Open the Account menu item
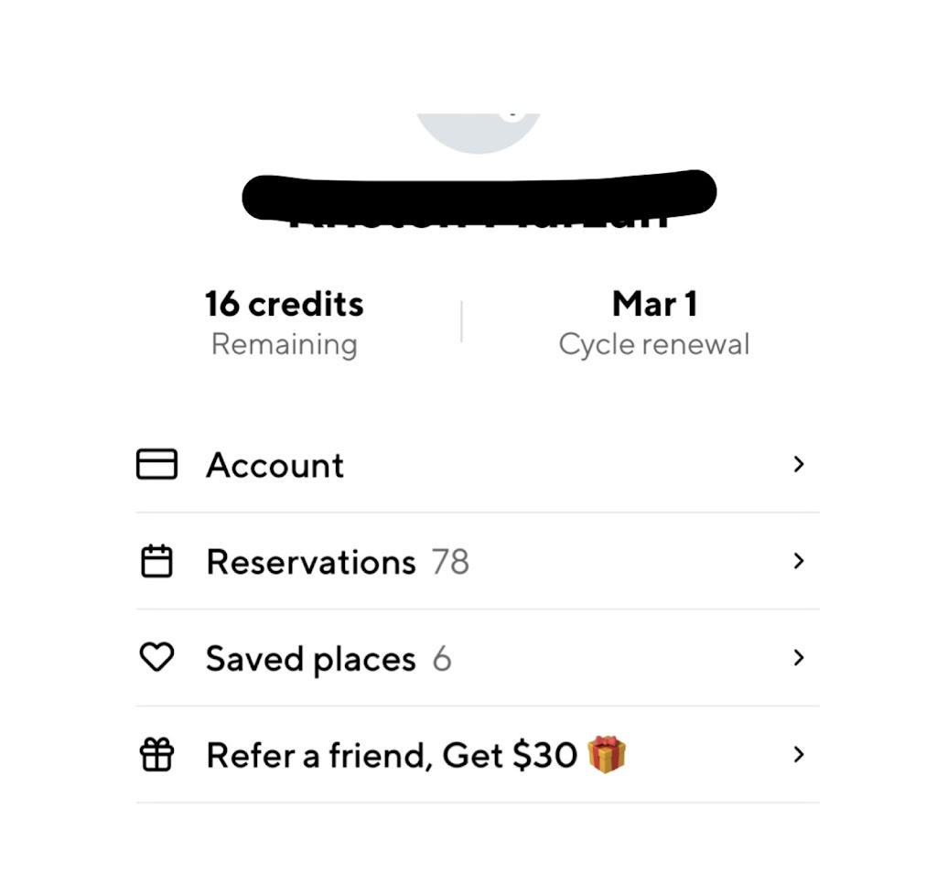This screenshot has width=937, height=874. [275, 466]
